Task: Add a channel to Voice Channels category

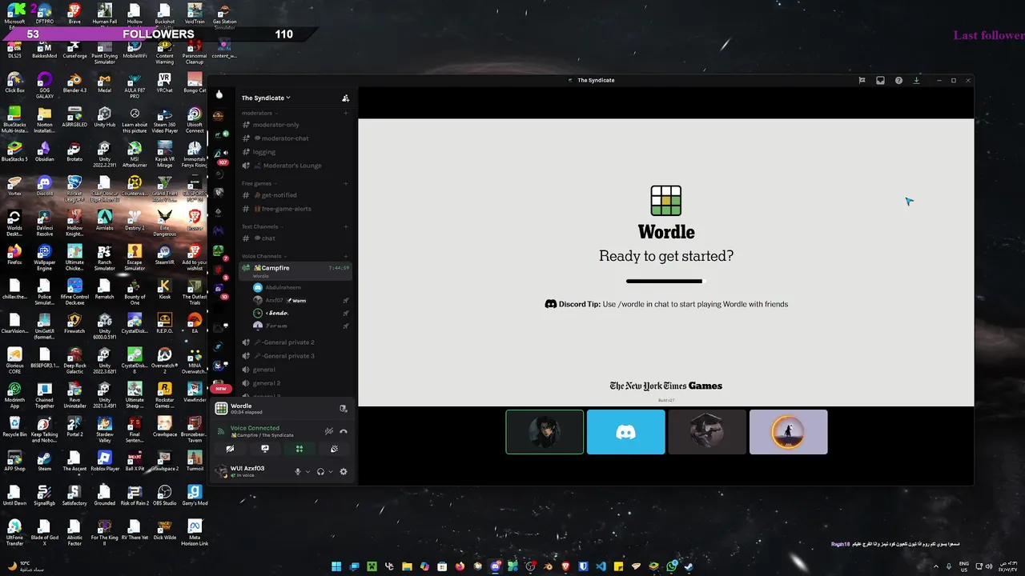Action: pos(346,256)
